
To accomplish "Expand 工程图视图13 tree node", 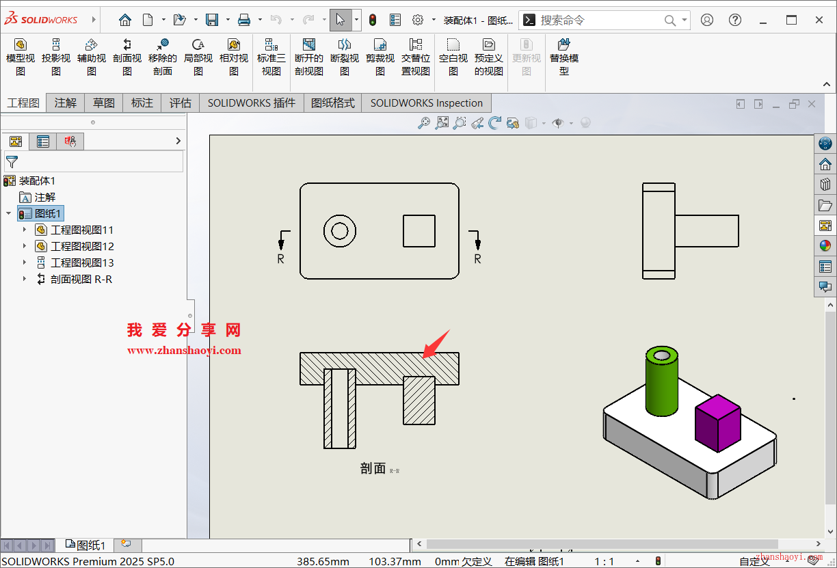I will [25, 262].
